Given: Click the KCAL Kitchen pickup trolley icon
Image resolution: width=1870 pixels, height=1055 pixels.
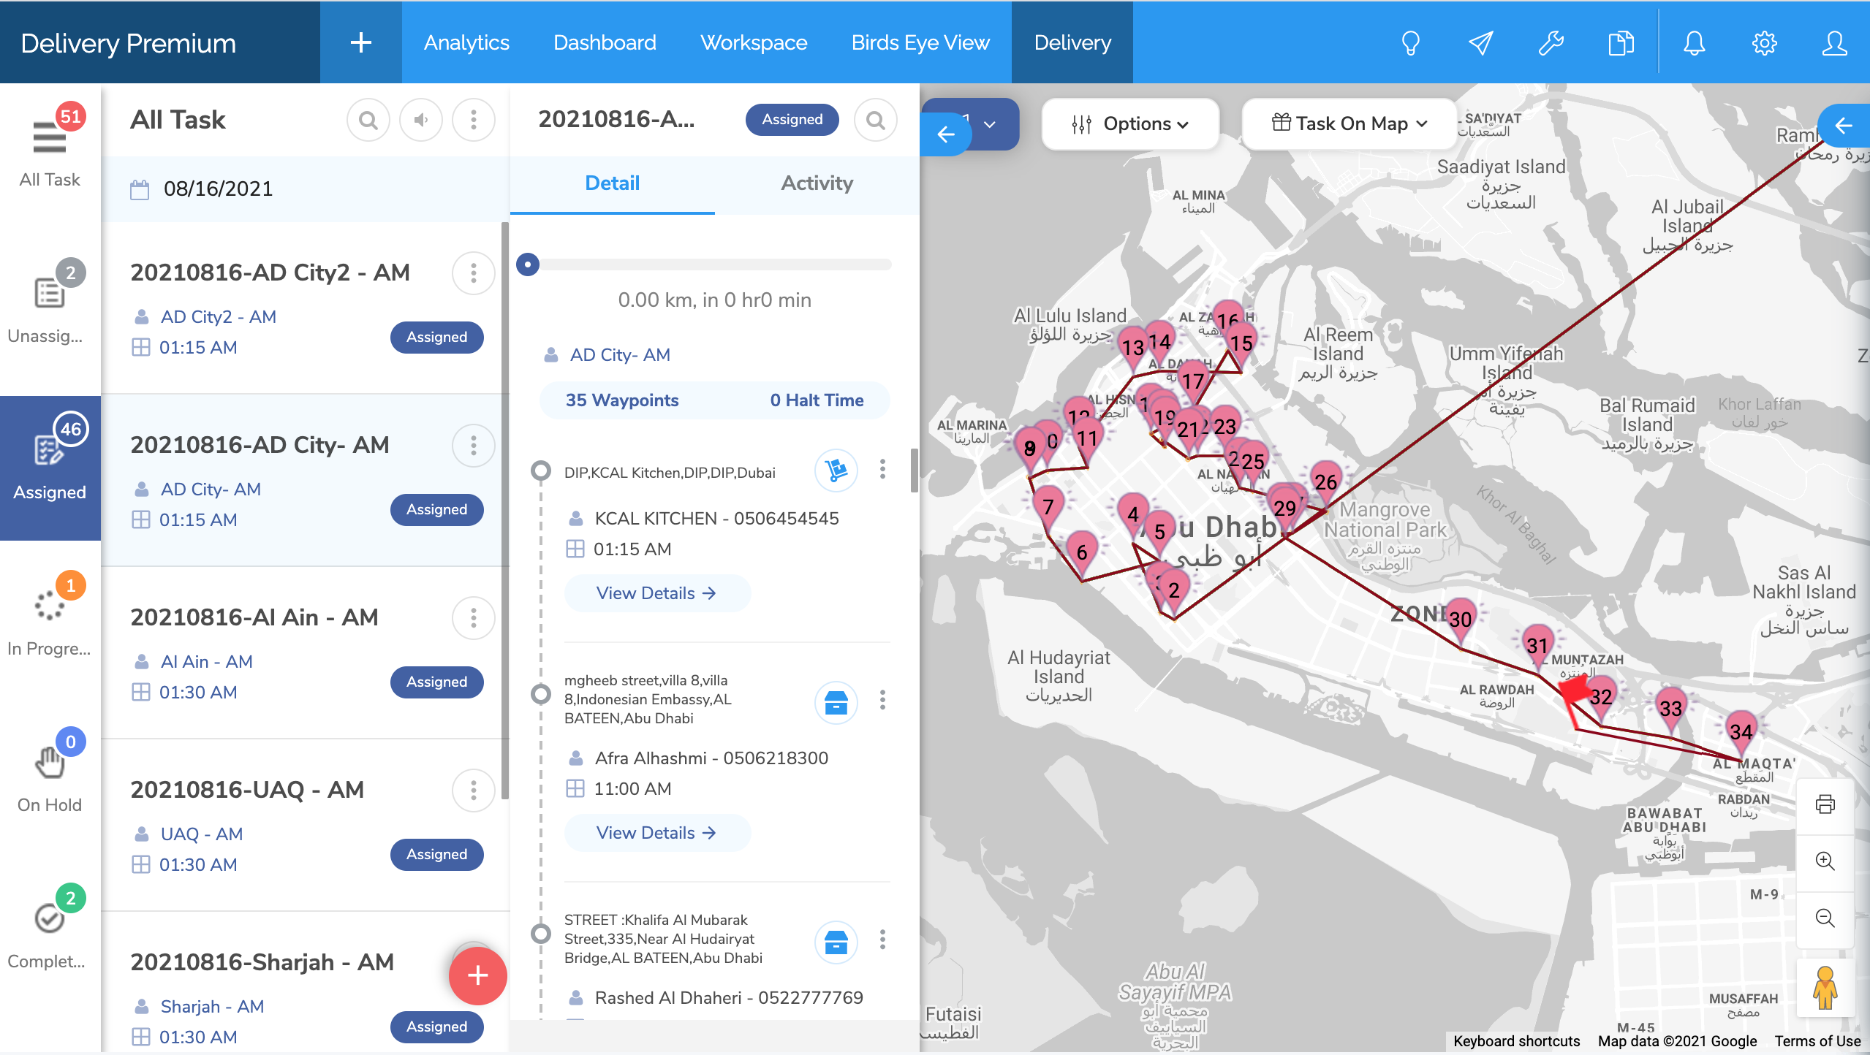Looking at the screenshot, I should pyautogui.click(x=836, y=470).
